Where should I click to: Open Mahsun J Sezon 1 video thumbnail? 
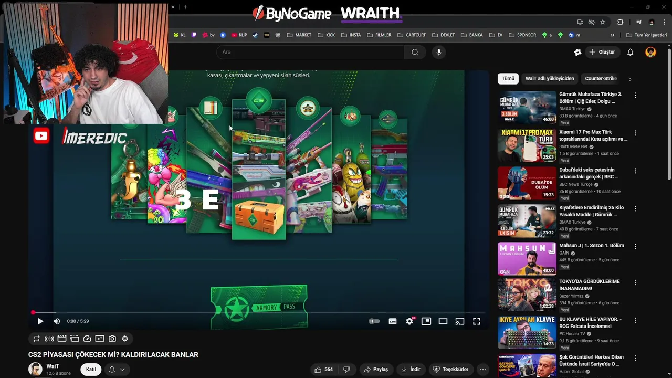527,259
